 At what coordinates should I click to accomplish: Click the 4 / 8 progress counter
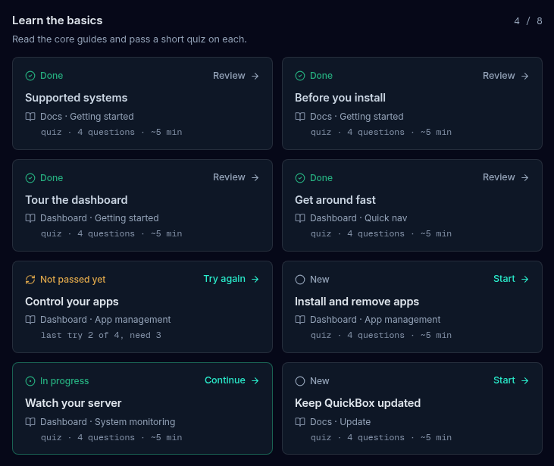528,21
